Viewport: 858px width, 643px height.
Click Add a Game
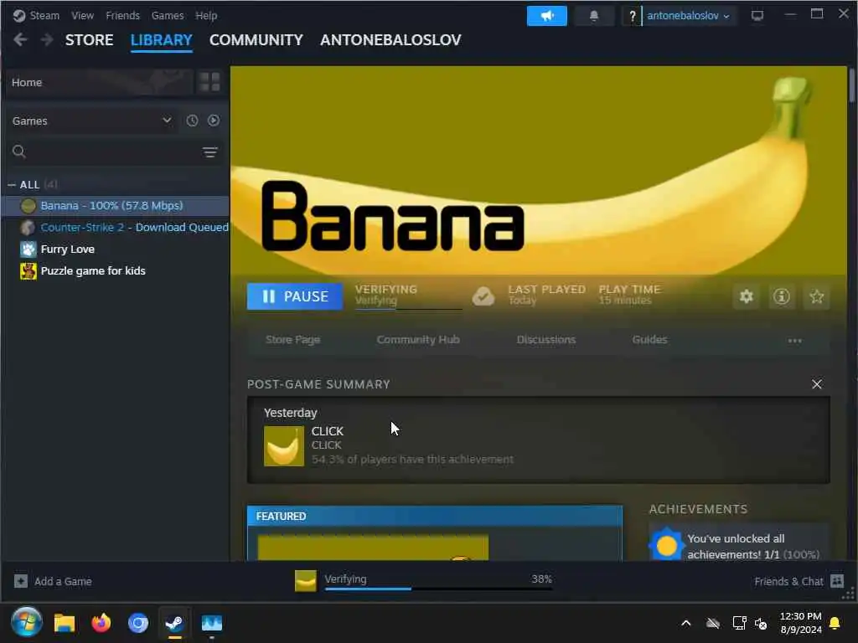53,581
